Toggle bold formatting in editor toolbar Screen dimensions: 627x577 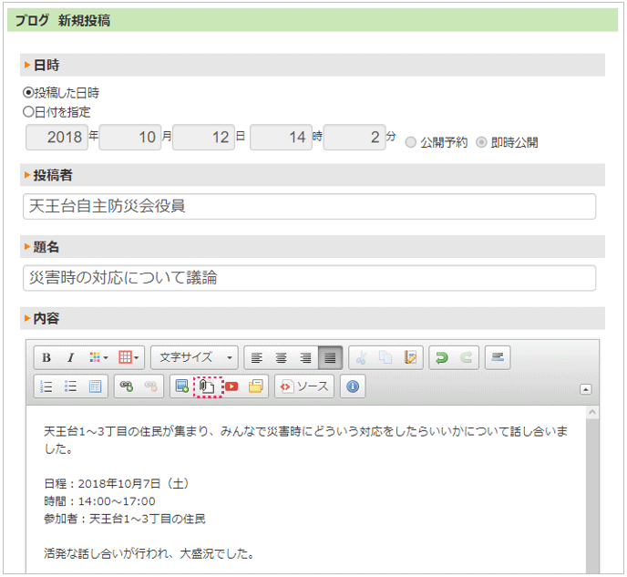[x=46, y=357]
